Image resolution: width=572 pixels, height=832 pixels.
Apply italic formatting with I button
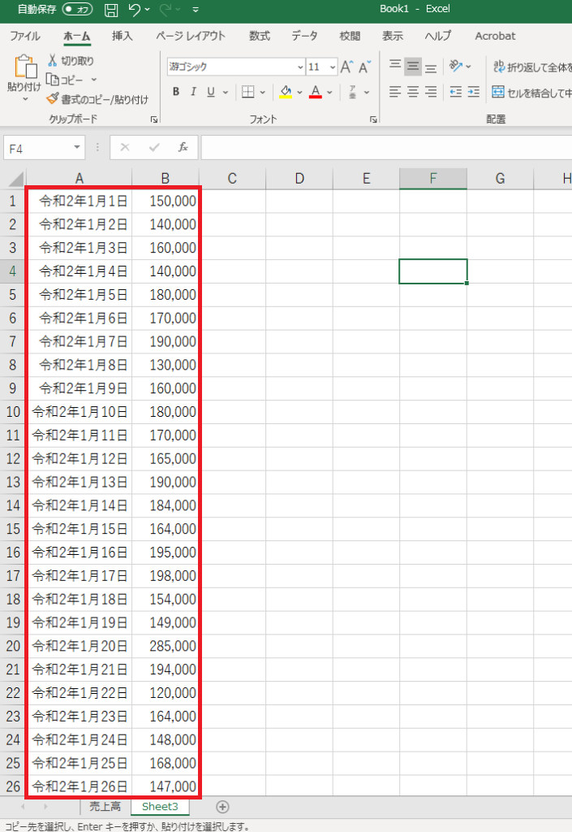click(193, 92)
